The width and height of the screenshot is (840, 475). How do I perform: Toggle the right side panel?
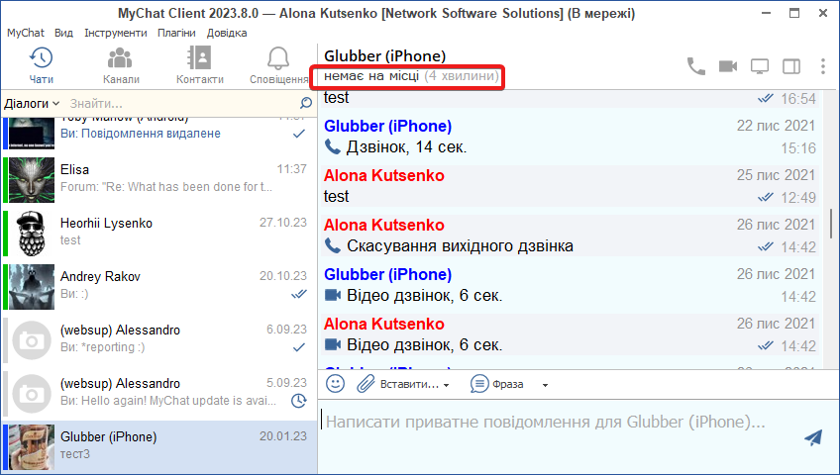791,66
